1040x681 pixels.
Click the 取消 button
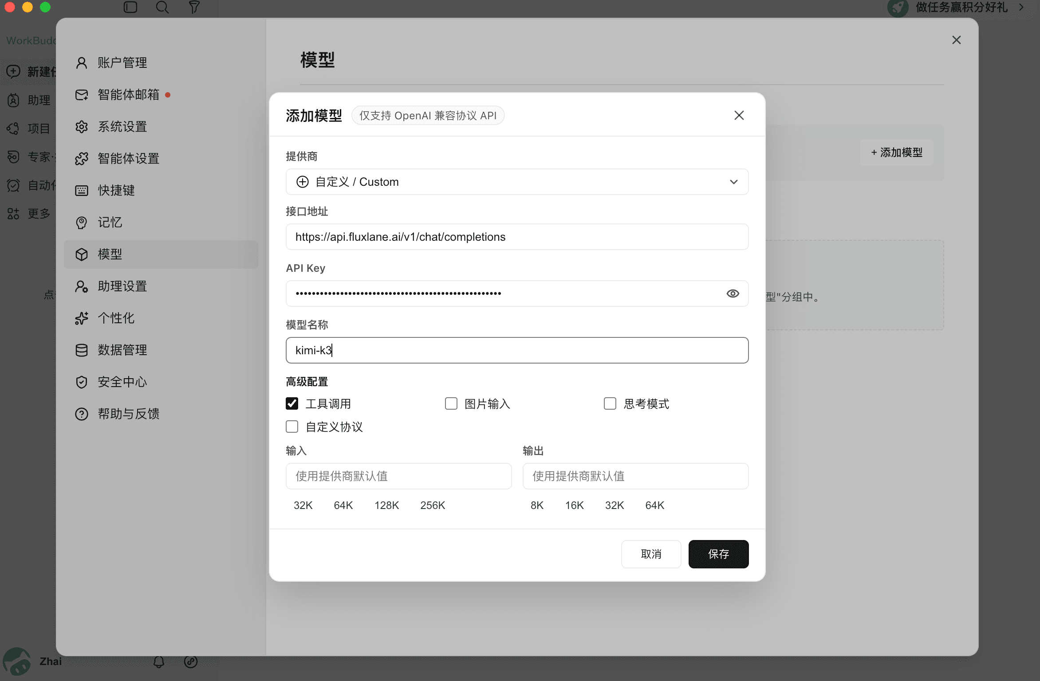click(x=651, y=554)
